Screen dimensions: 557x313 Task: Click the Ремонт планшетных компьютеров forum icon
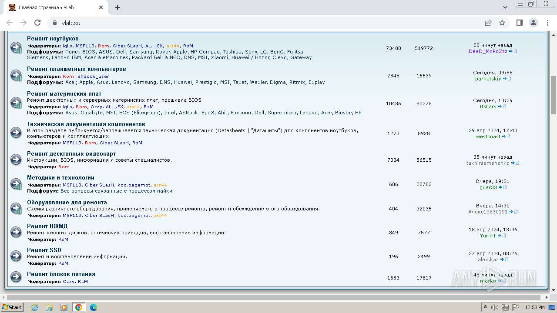[16, 75]
